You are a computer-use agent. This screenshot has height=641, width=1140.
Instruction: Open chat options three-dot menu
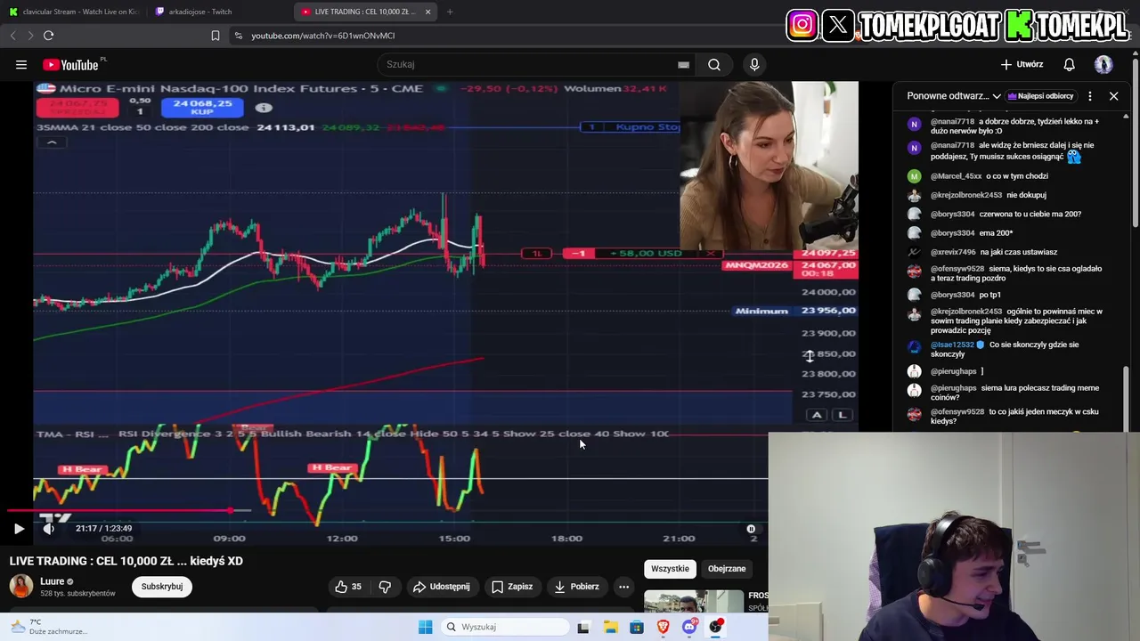click(x=1090, y=95)
